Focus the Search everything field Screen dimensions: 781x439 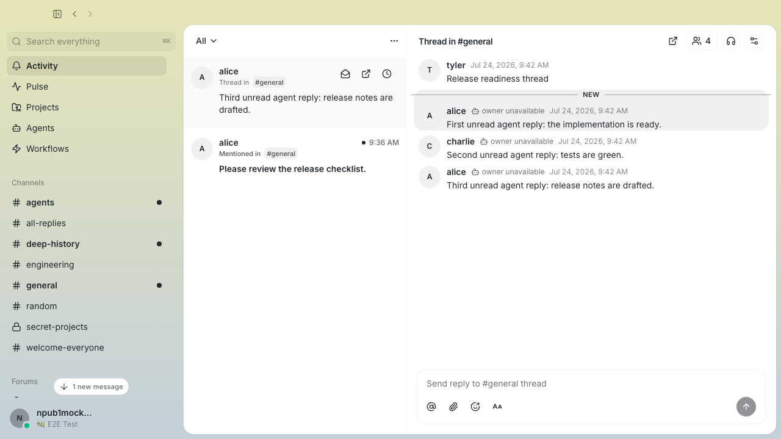(x=92, y=41)
